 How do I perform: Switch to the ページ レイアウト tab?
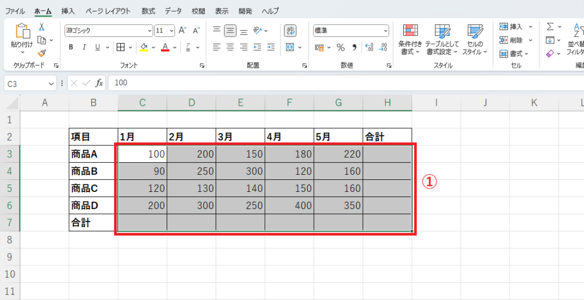[x=108, y=11]
